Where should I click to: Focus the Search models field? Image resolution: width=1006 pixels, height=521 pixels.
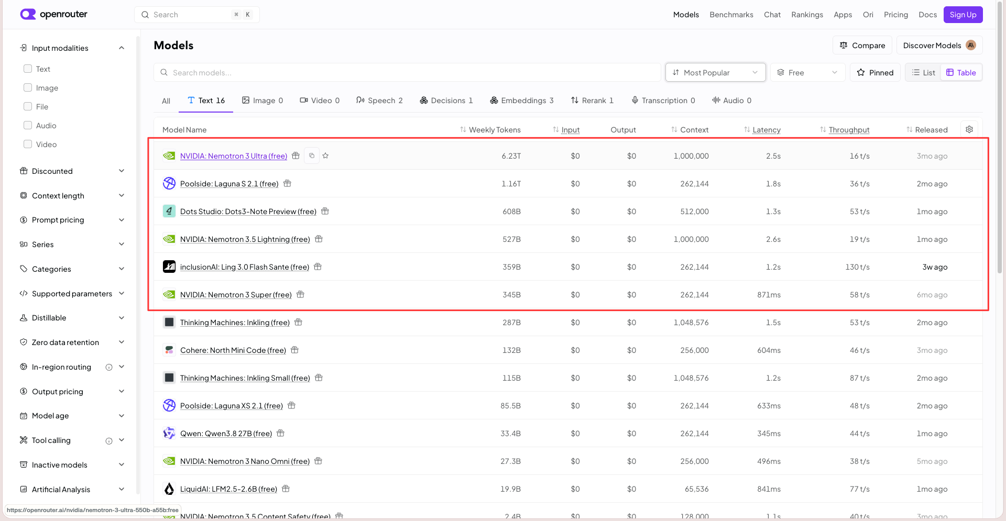pyautogui.click(x=407, y=72)
